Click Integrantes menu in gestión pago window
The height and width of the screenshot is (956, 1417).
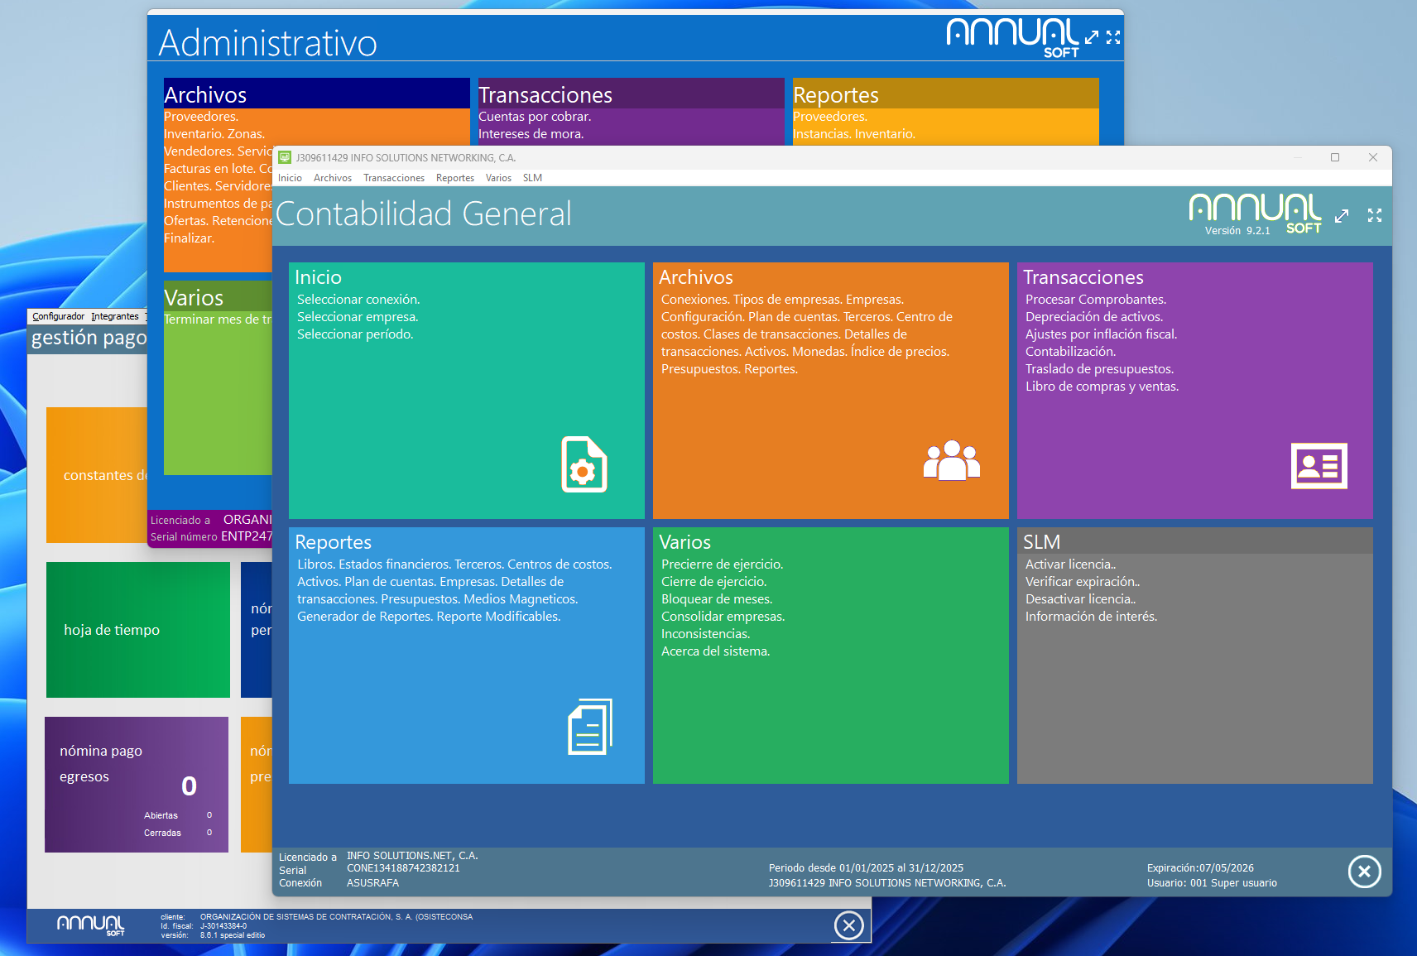coord(115,316)
